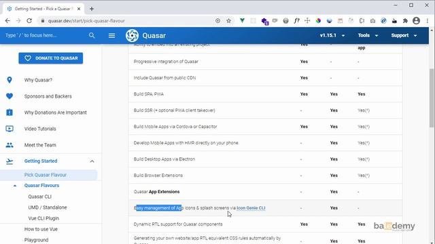Click the Video Tutorials play icon

pos(10,129)
